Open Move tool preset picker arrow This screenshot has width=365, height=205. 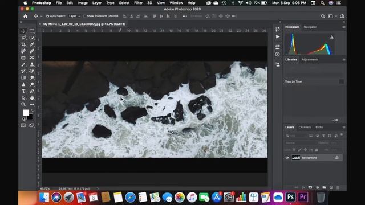point(42,17)
